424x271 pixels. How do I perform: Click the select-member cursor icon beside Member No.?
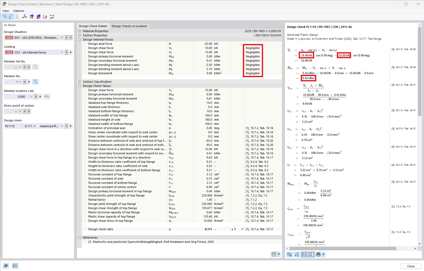[36, 82]
